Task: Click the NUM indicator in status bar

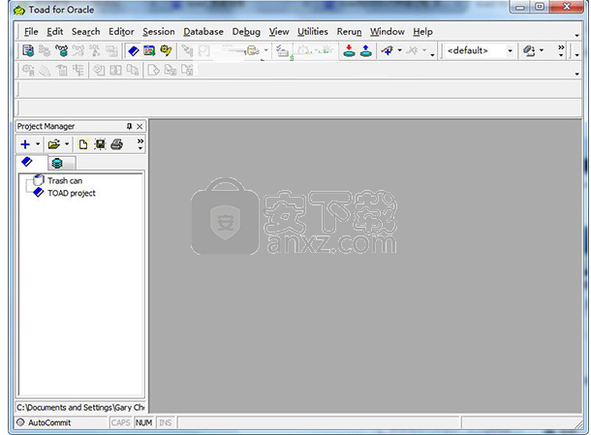Action: 143,422
